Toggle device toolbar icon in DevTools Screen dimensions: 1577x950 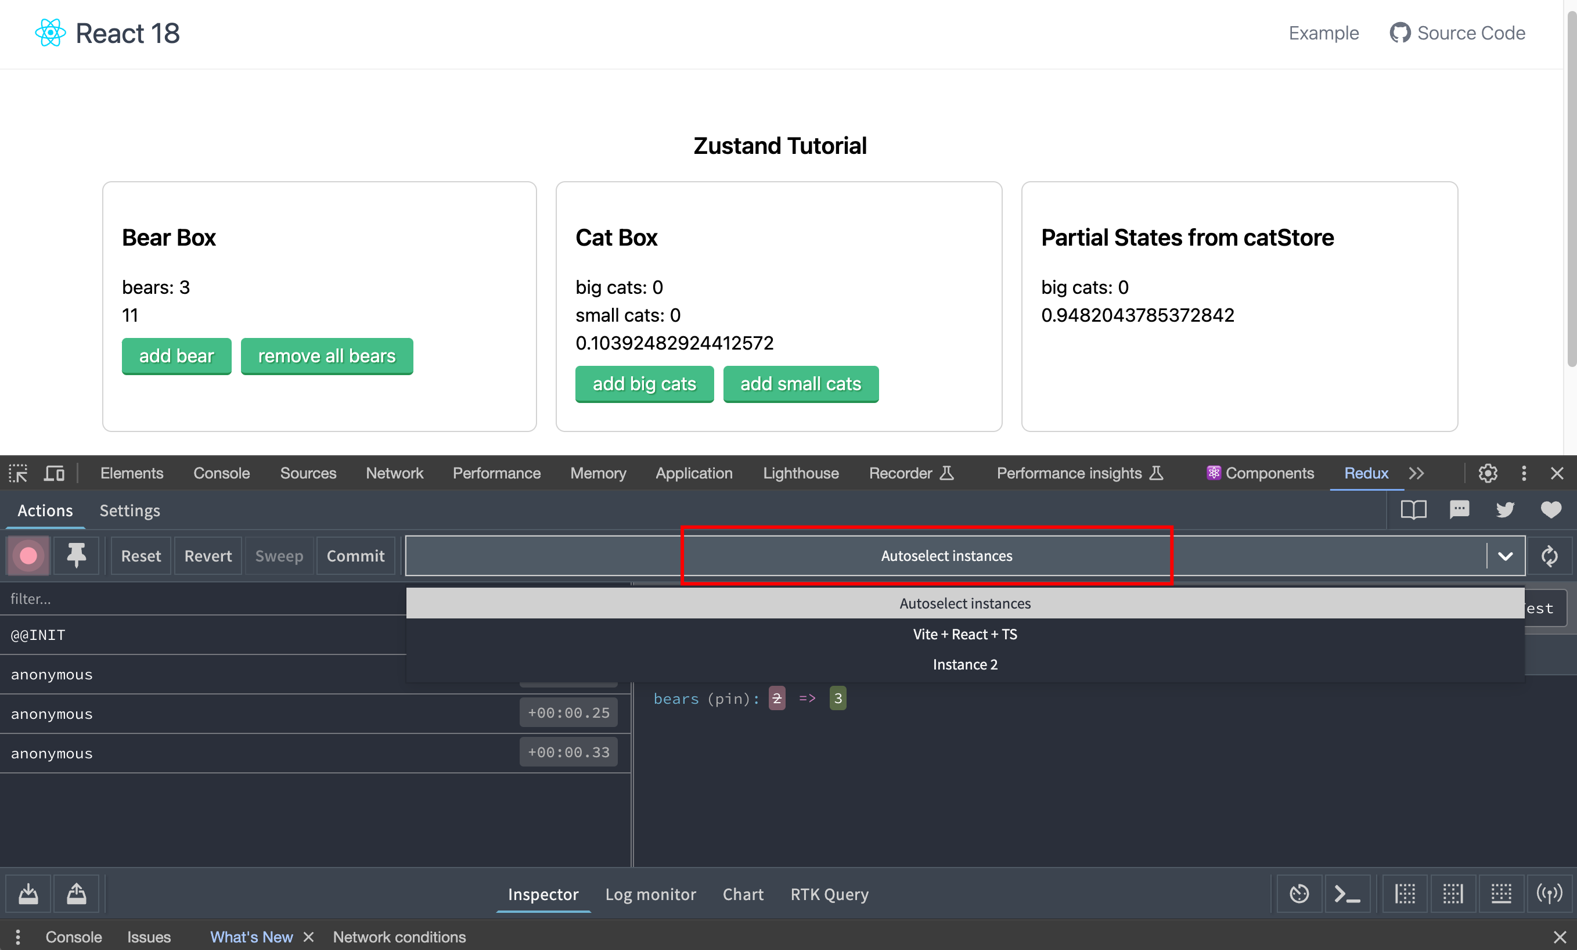click(x=55, y=474)
